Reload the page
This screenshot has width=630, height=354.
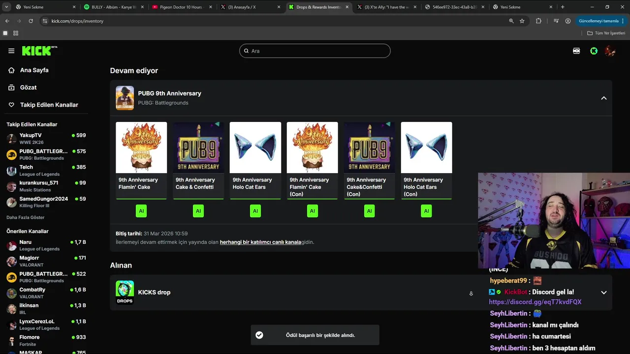[31, 21]
